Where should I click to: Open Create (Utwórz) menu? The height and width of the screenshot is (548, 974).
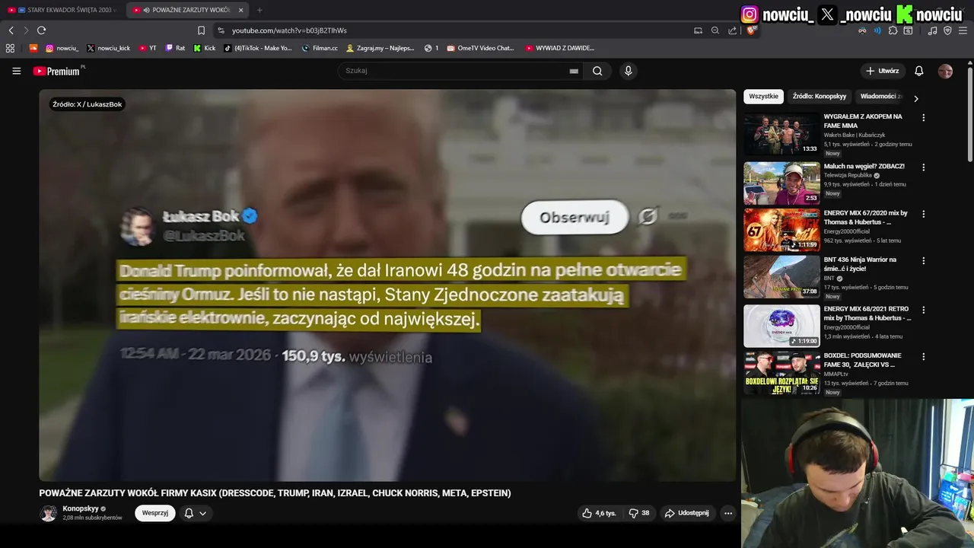coord(883,71)
